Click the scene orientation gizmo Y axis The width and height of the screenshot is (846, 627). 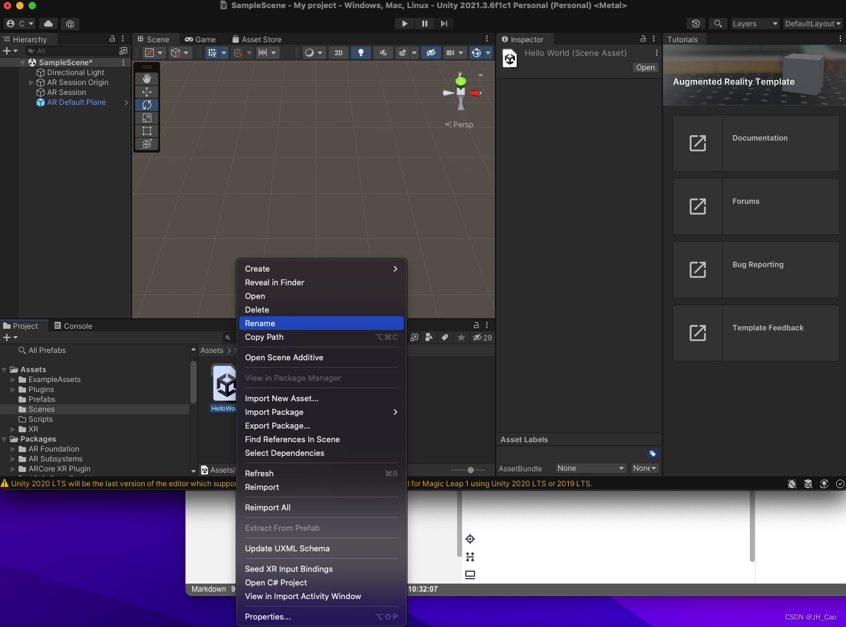460,80
